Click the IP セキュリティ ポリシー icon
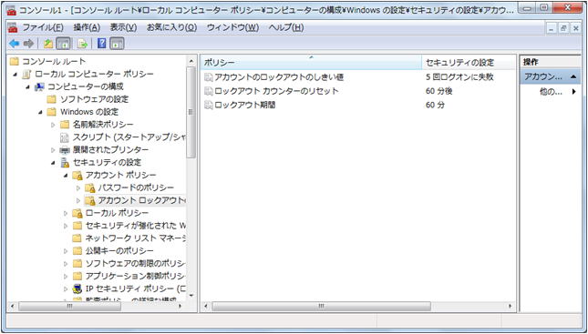 pos(77,288)
